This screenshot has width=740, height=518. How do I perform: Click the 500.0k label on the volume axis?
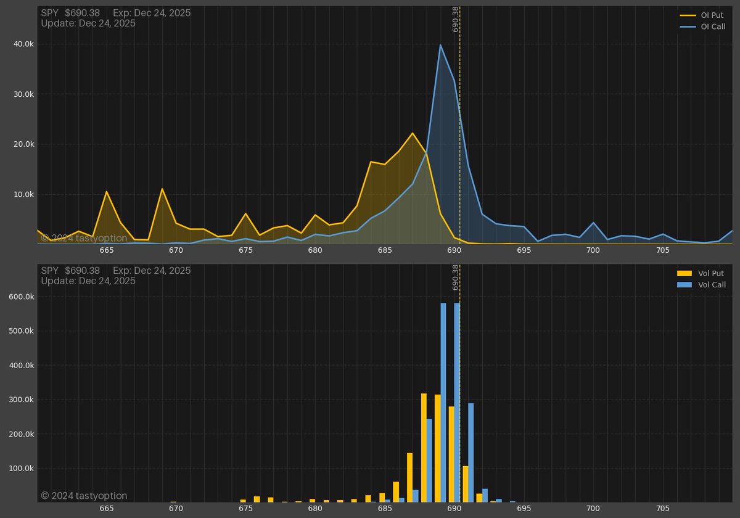tap(22, 331)
